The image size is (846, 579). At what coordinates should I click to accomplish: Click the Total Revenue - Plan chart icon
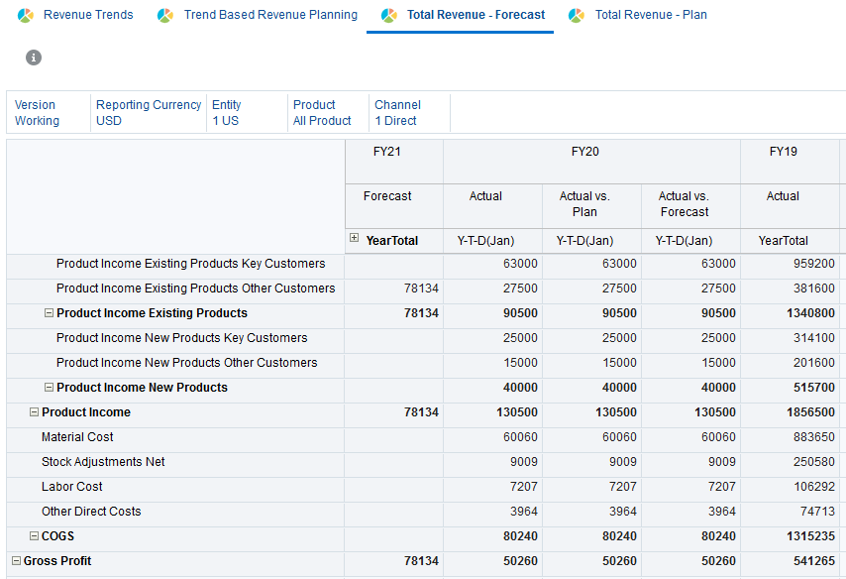pyautogui.click(x=576, y=15)
